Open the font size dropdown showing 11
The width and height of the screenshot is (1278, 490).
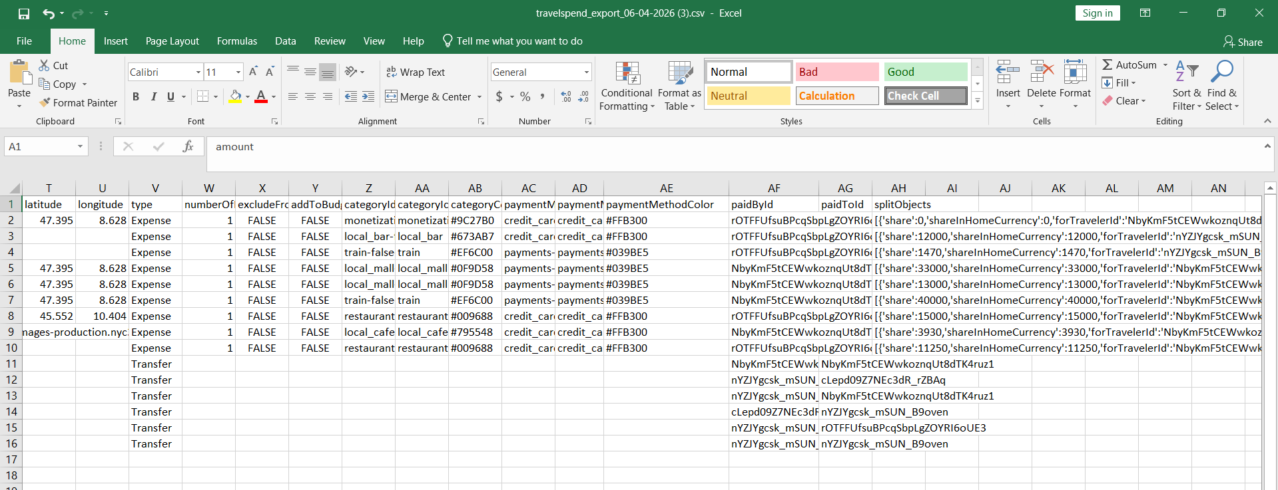[x=238, y=72]
